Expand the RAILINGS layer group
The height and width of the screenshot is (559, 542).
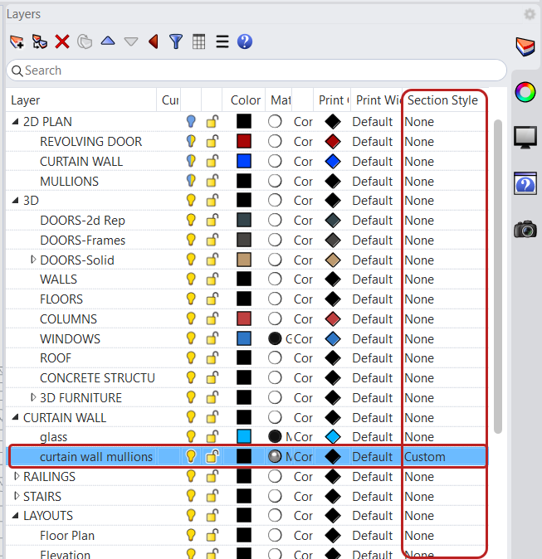tap(17, 477)
